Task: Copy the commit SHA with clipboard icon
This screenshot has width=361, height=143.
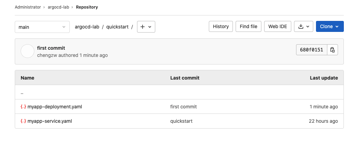Action: point(332,50)
